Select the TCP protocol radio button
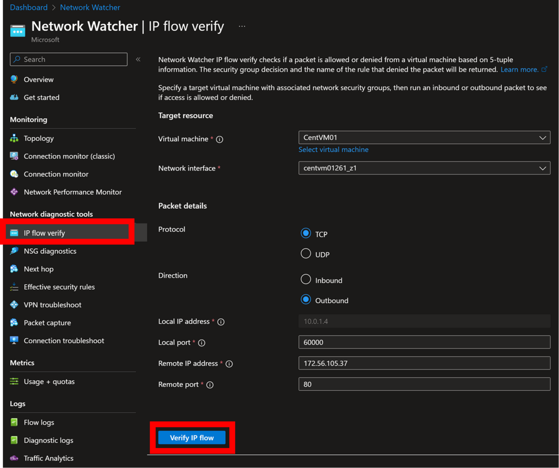Image resolution: width=559 pixels, height=468 pixels. pos(306,233)
